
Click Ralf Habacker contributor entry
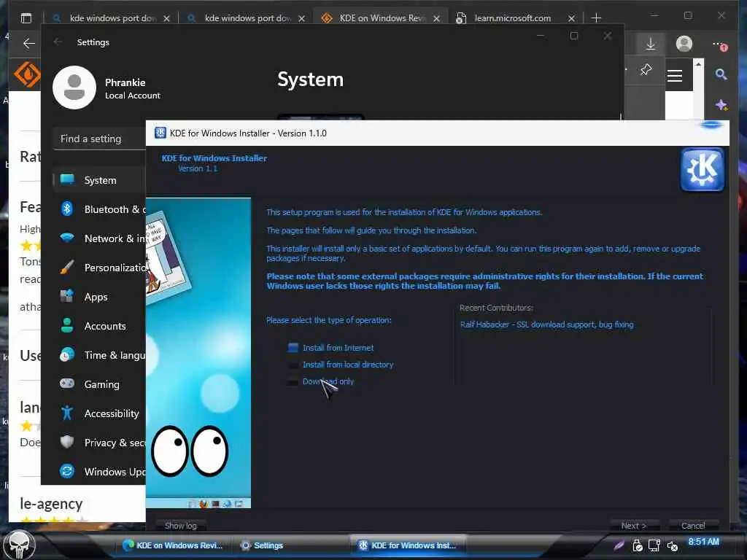[x=547, y=324]
